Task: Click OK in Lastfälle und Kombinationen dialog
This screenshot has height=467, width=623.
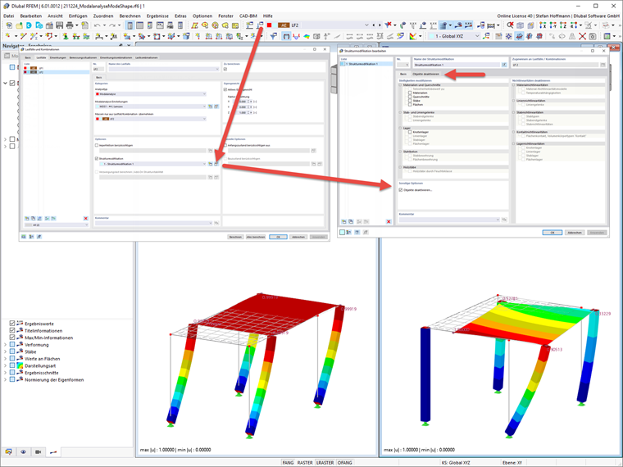Action: pyautogui.click(x=278, y=237)
